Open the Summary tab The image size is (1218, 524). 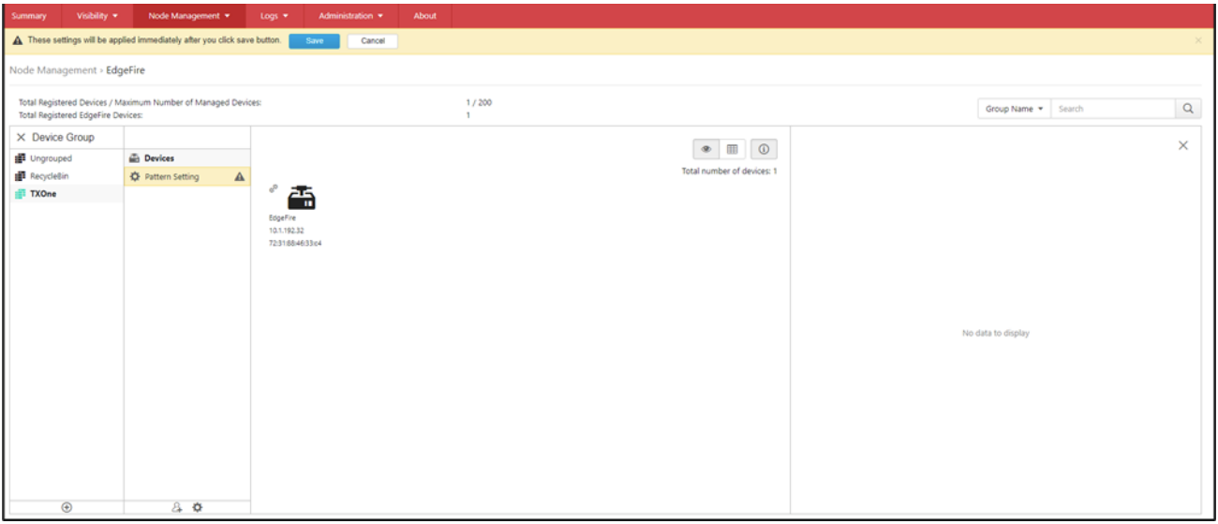tap(29, 16)
